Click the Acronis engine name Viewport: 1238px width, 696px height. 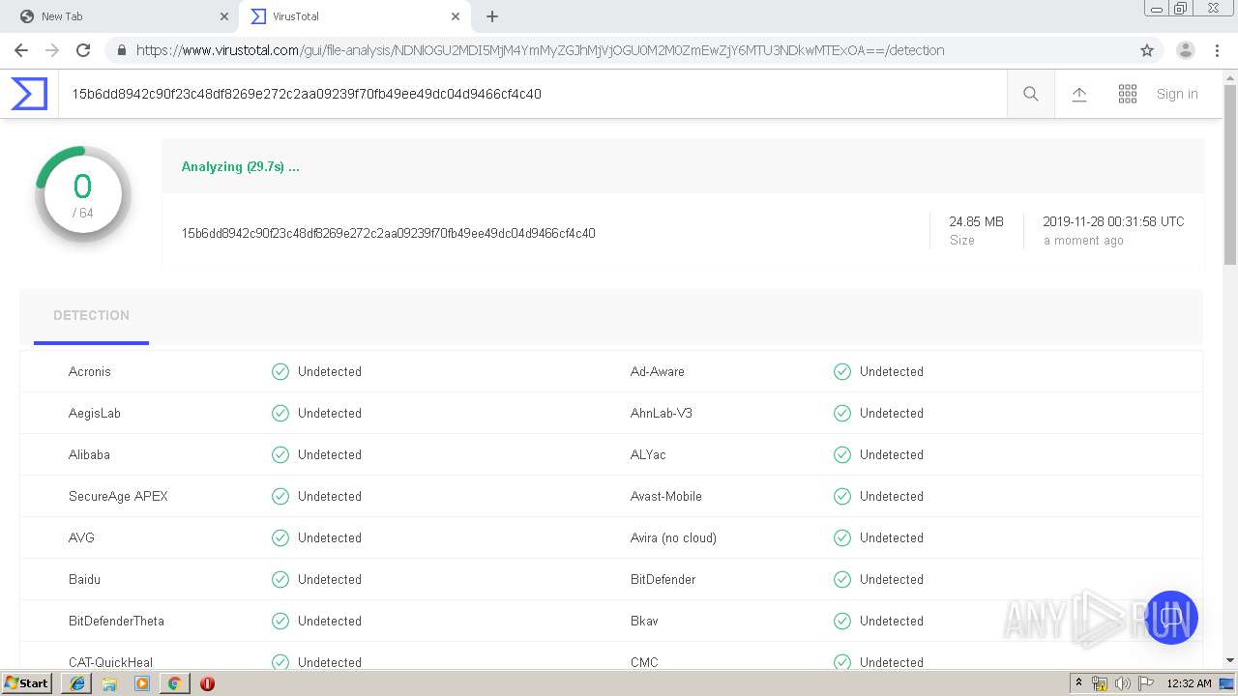pyautogui.click(x=90, y=371)
